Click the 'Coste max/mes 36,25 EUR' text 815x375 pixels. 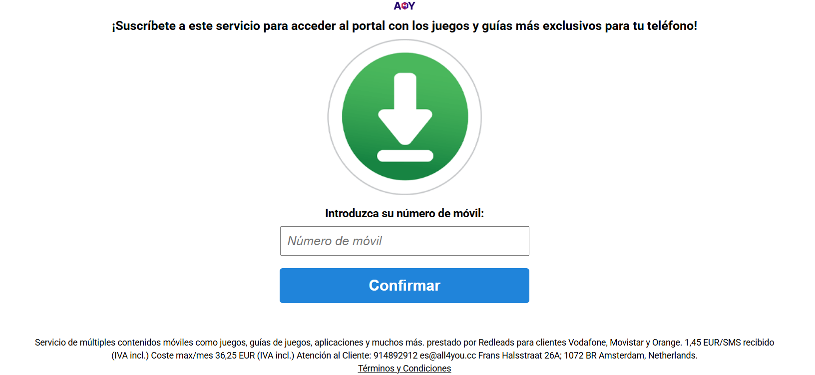[x=203, y=356]
